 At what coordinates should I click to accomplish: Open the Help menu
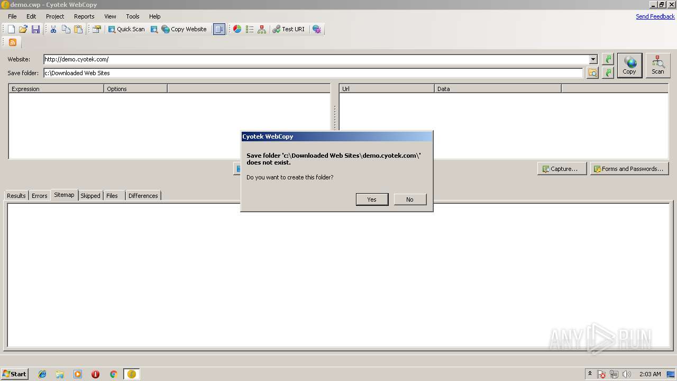point(154,16)
